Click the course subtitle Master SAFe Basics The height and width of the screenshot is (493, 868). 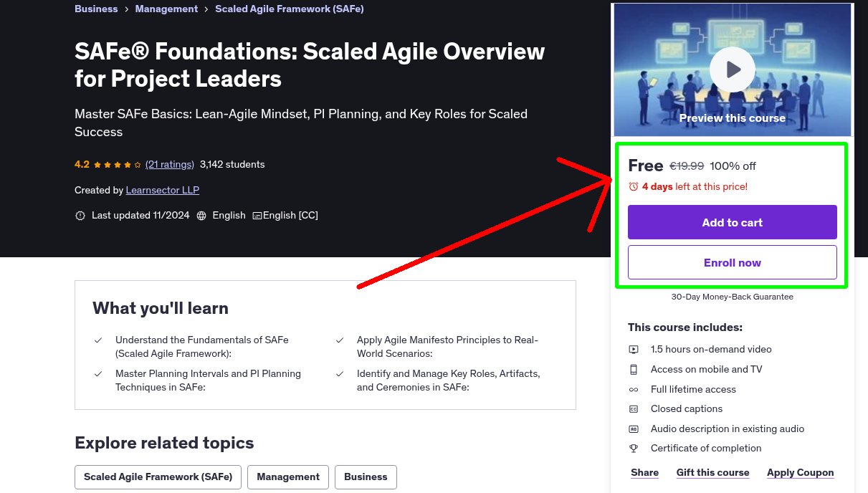tap(301, 123)
